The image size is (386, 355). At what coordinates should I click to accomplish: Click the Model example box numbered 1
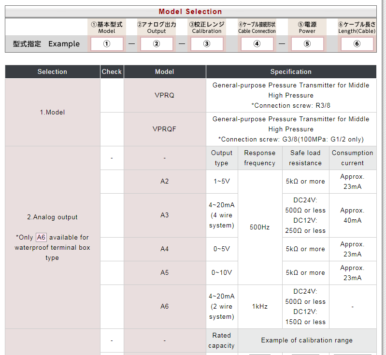tap(107, 44)
